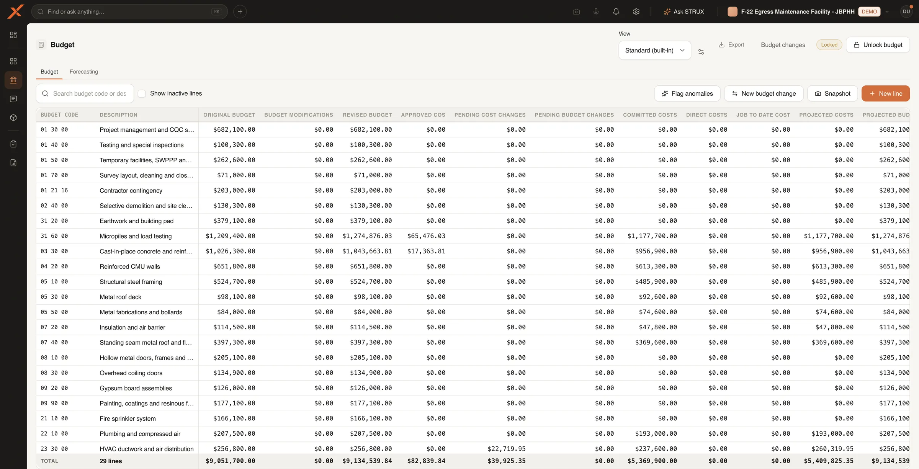
Task: Click the Ask STRUX sparkle button
Action: (x=684, y=11)
